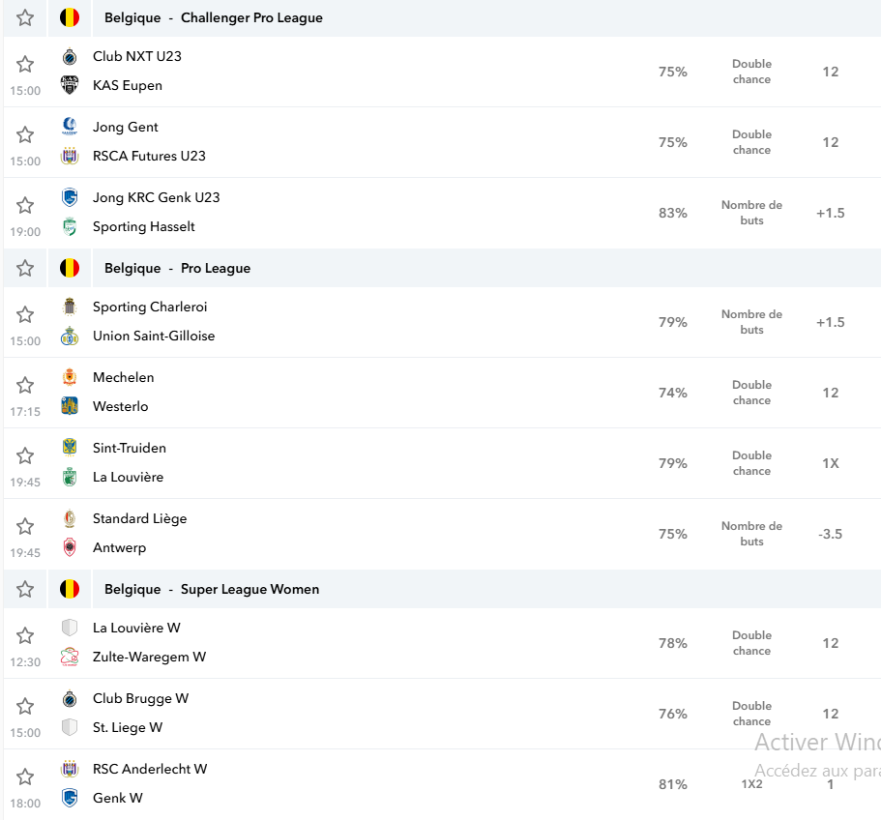Click the Zulte-Waregem W logo
The height and width of the screenshot is (820, 881).
pos(70,657)
